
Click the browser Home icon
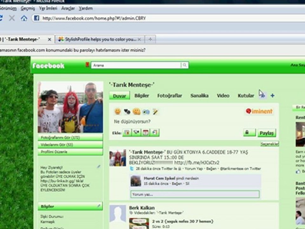pos(24,18)
